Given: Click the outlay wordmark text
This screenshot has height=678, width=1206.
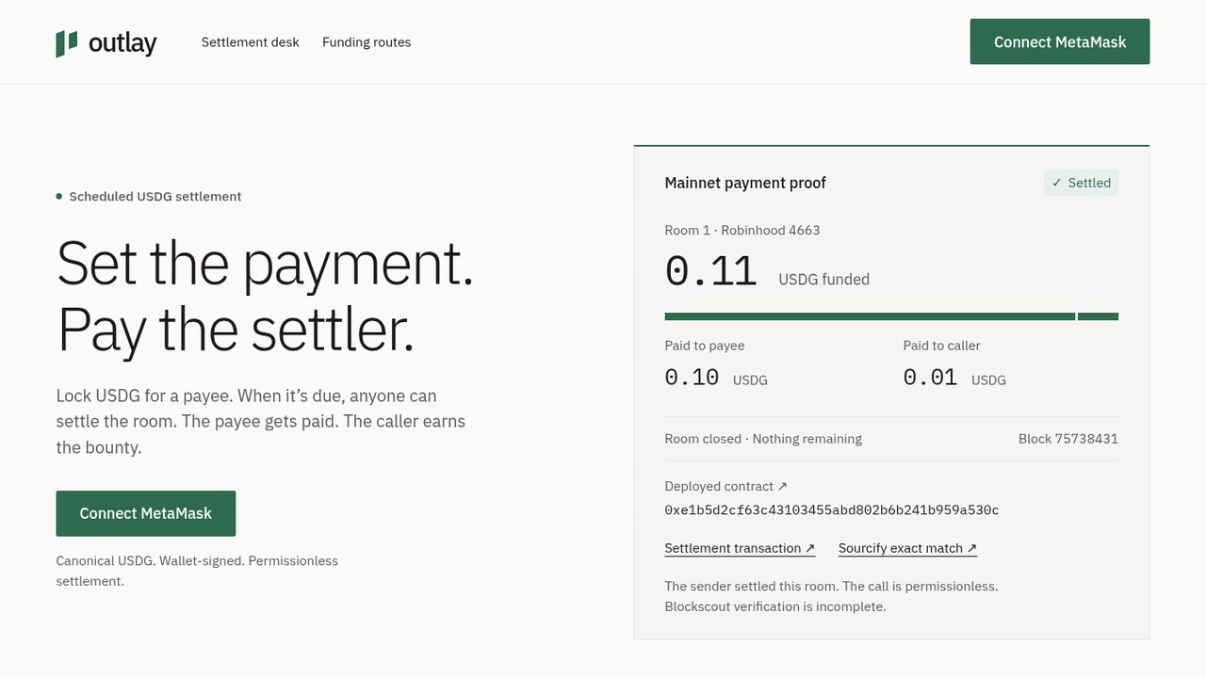Looking at the screenshot, I should point(122,43).
